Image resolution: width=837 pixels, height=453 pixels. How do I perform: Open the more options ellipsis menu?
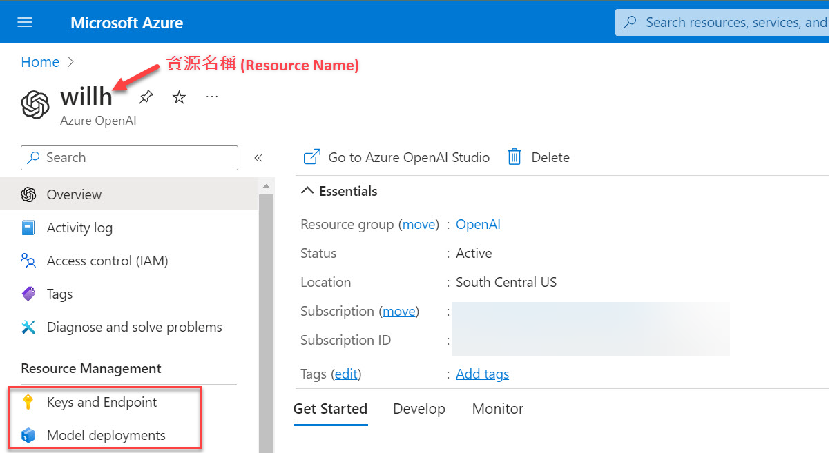point(212,97)
